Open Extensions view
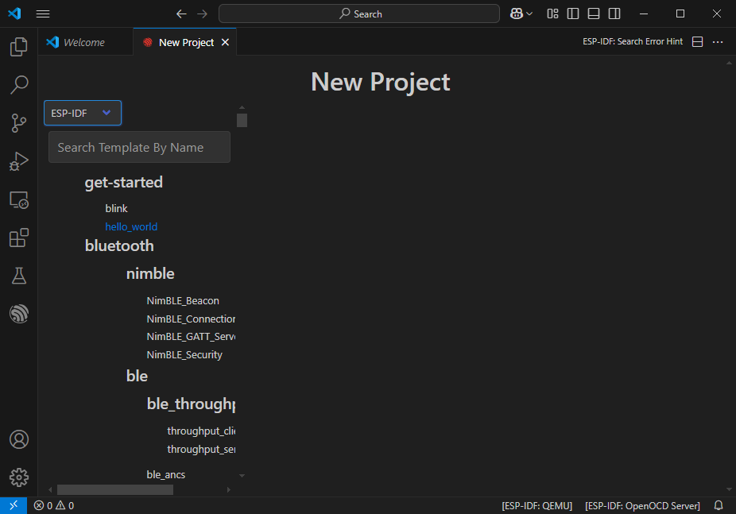736x514 pixels. pos(19,238)
